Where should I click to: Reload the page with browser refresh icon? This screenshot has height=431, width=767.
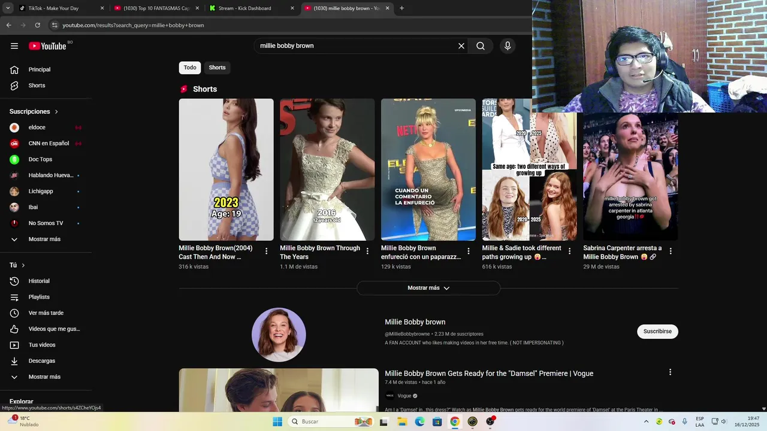(37, 25)
